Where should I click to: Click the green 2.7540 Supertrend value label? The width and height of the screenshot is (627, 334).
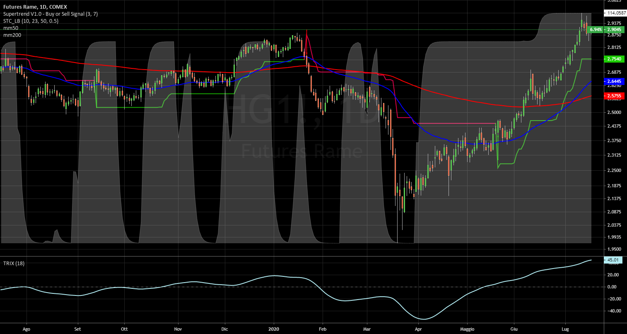pyautogui.click(x=615, y=59)
